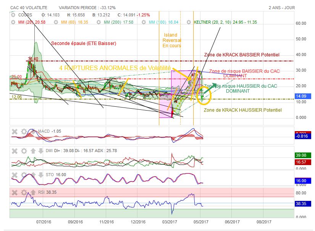Click 'Zone de KRACK BAISSIER Potentiel' annotation

point(242,55)
